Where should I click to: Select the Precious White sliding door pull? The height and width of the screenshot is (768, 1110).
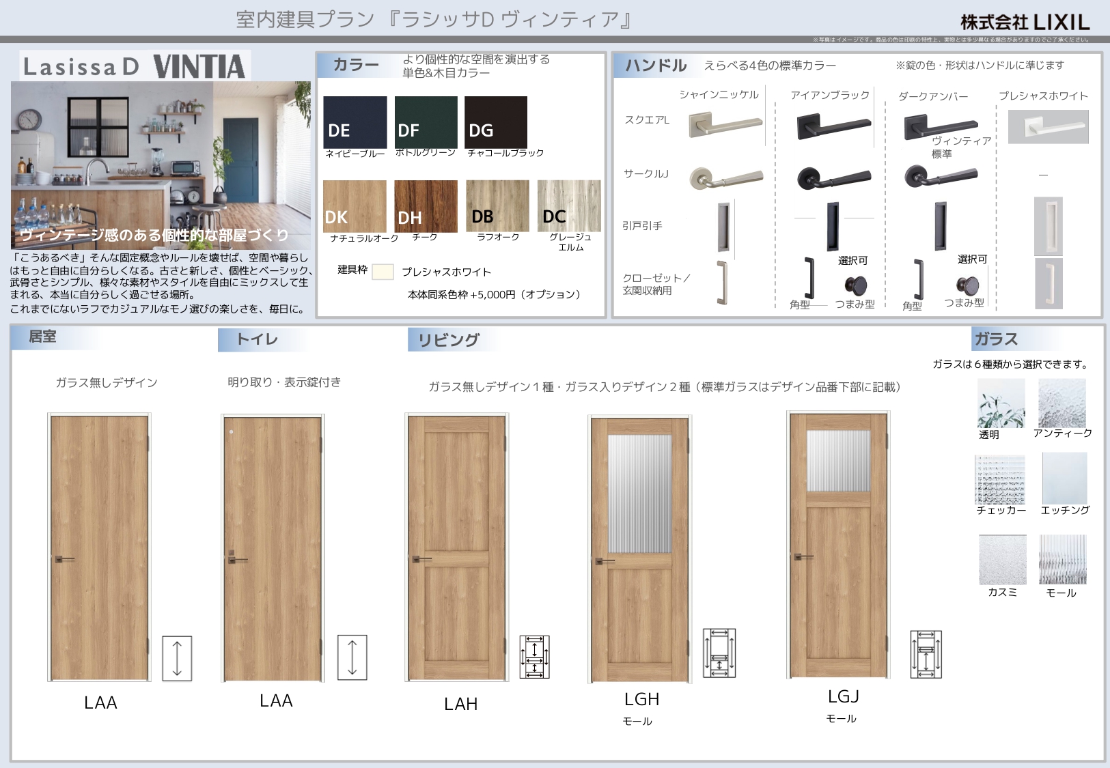1049,226
